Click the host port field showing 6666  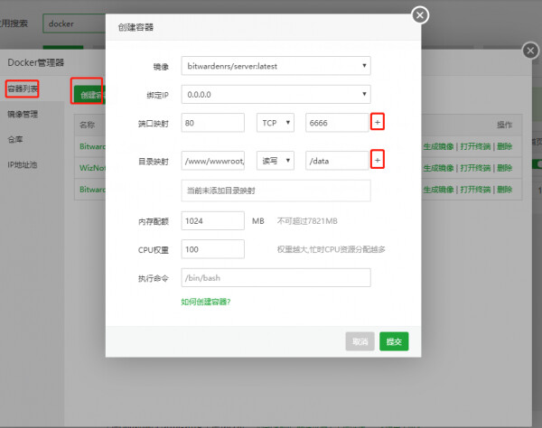336,123
